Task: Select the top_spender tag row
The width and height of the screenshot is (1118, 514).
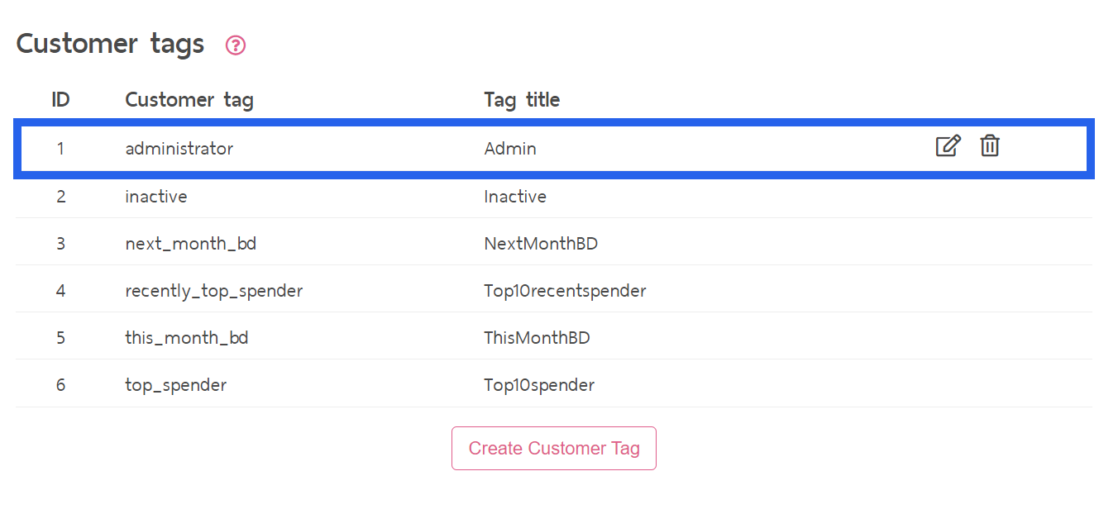Action: (554, 383)
